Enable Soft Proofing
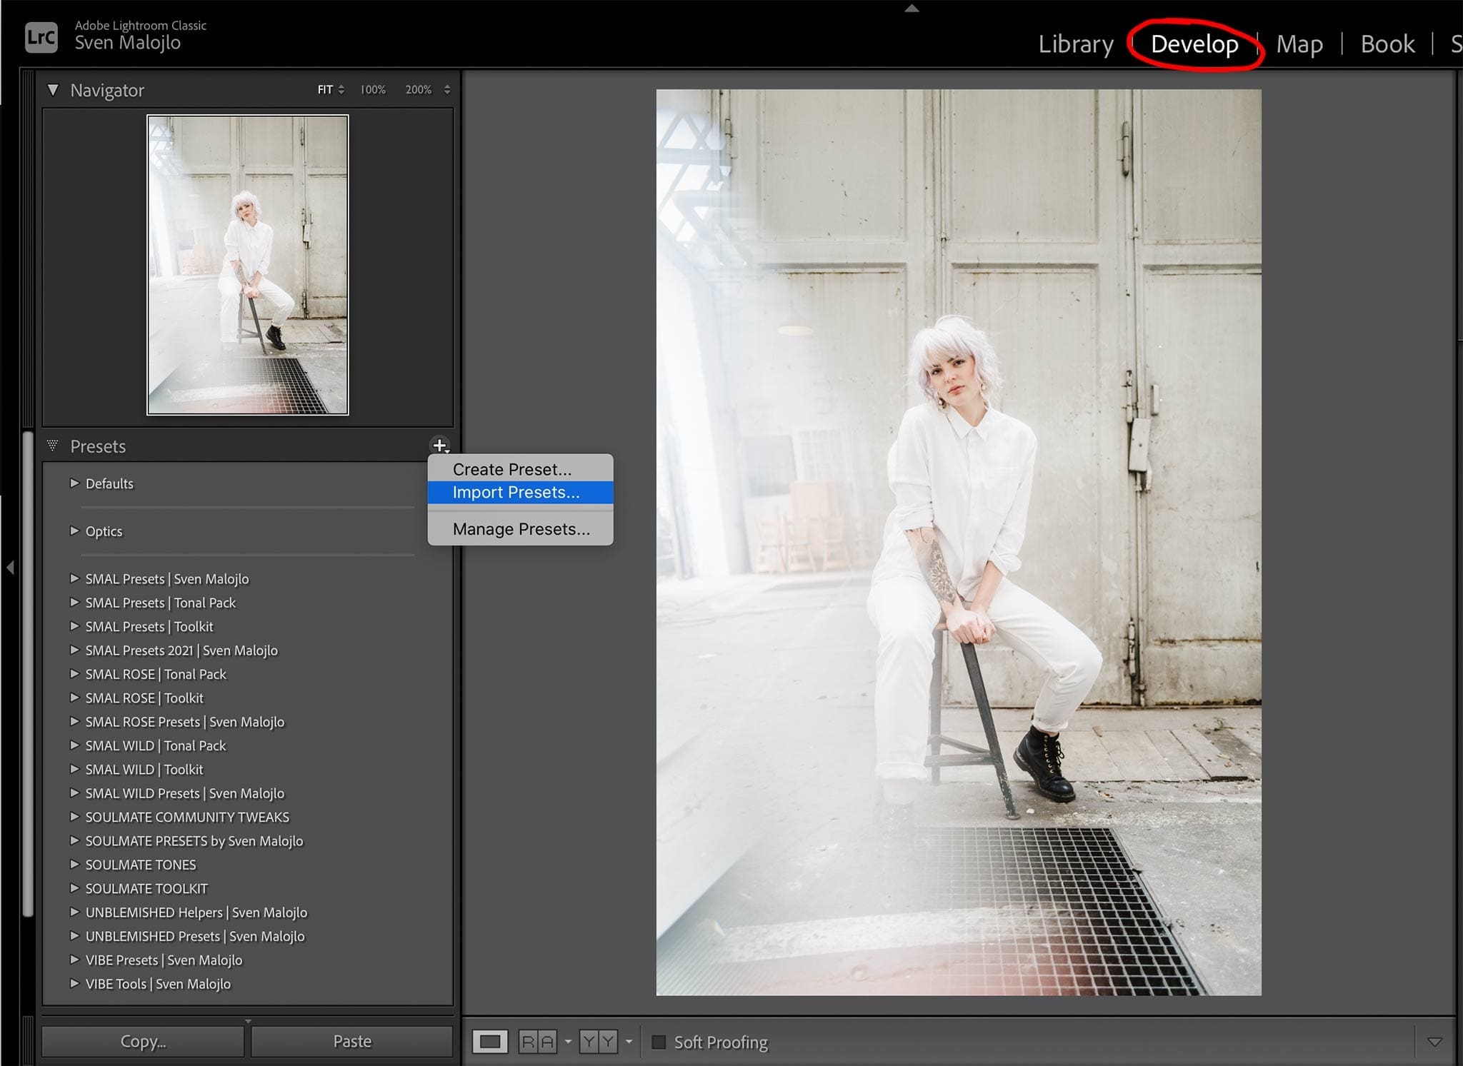The width and height of the screenshot is (1463, 1066). [659, 1042]
